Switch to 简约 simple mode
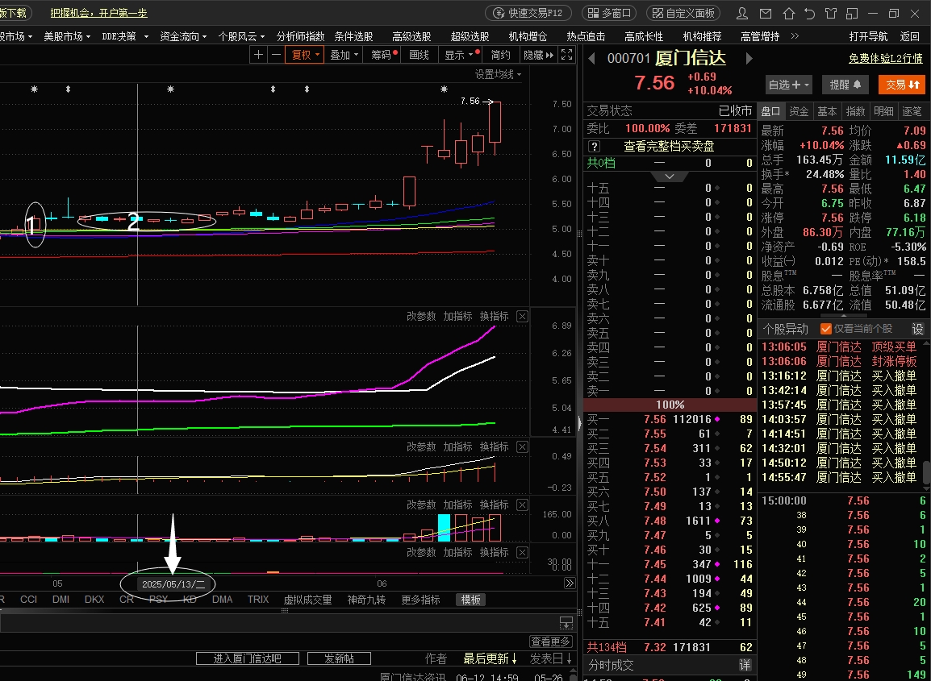The image size is (931, 681). click(500, 55)
